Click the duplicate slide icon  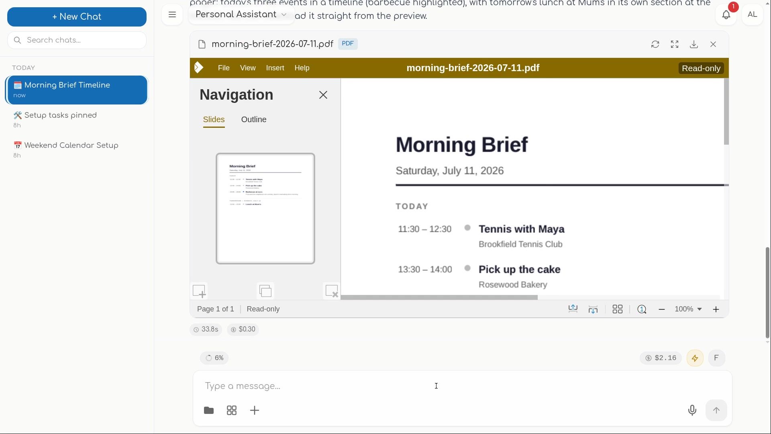tap(265, 291)
